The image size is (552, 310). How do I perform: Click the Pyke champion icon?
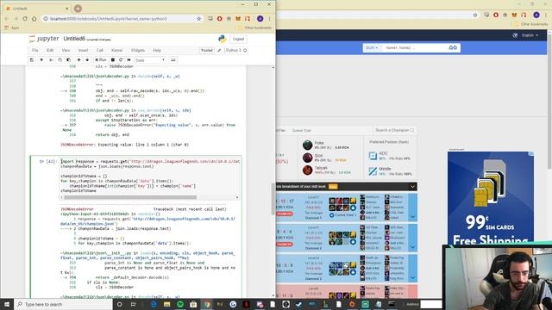point(307,145)
